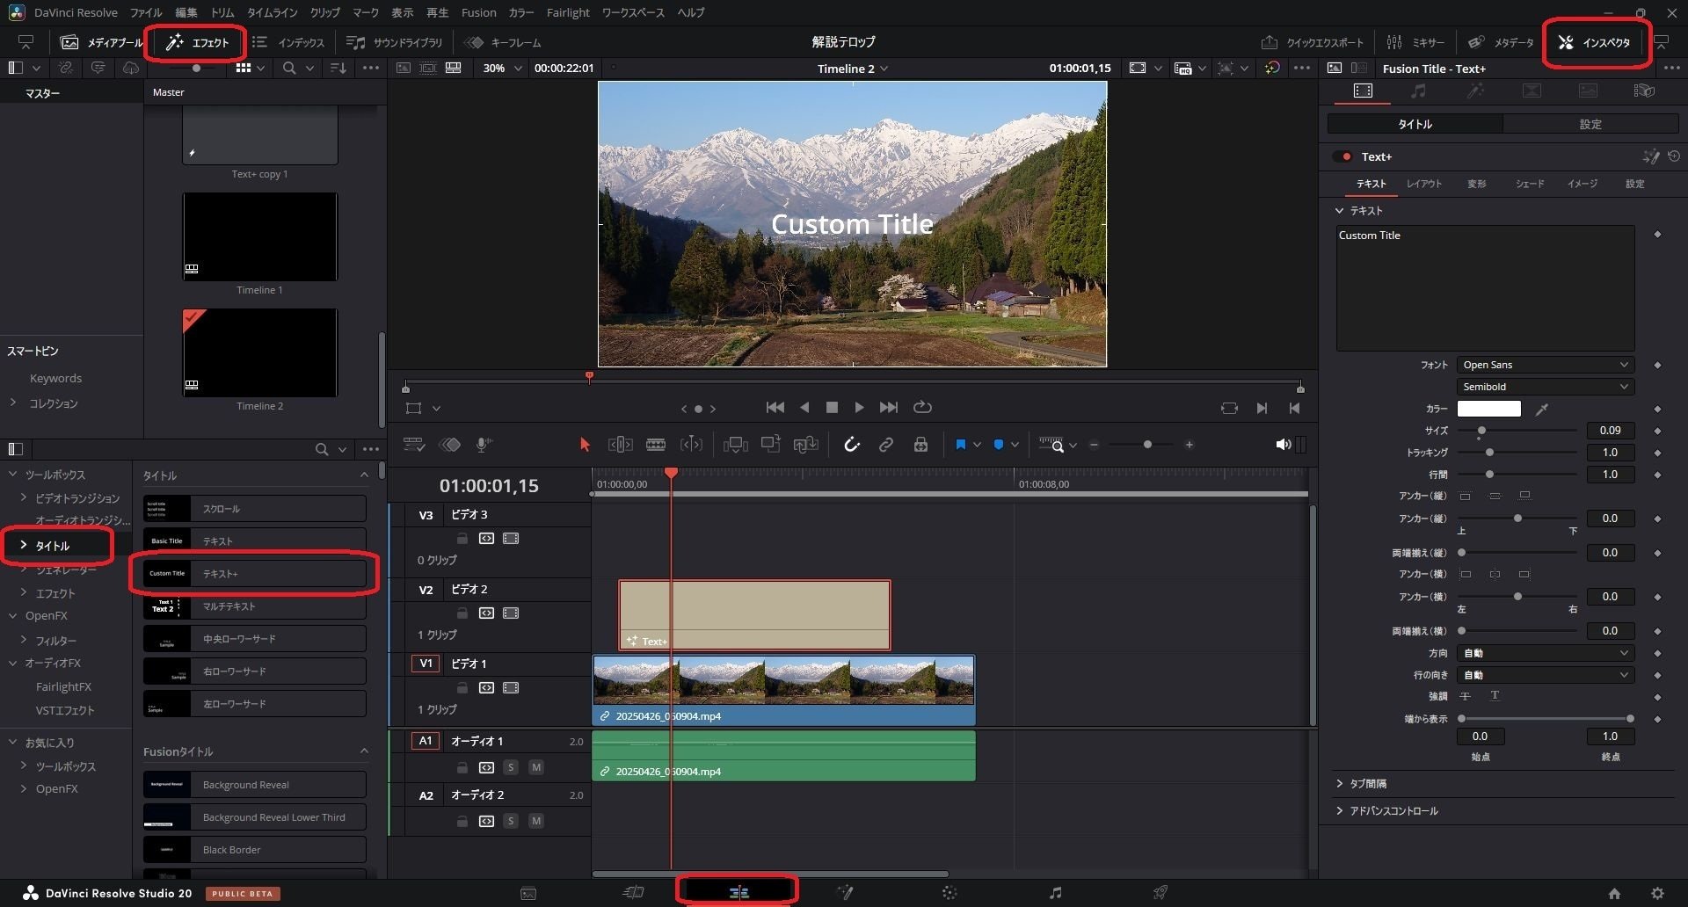Image resolution: width=1688 pixels, height=907 pixels.
Task: Solo the オーディオ 2 track with S
Action: tap(511, 821)
